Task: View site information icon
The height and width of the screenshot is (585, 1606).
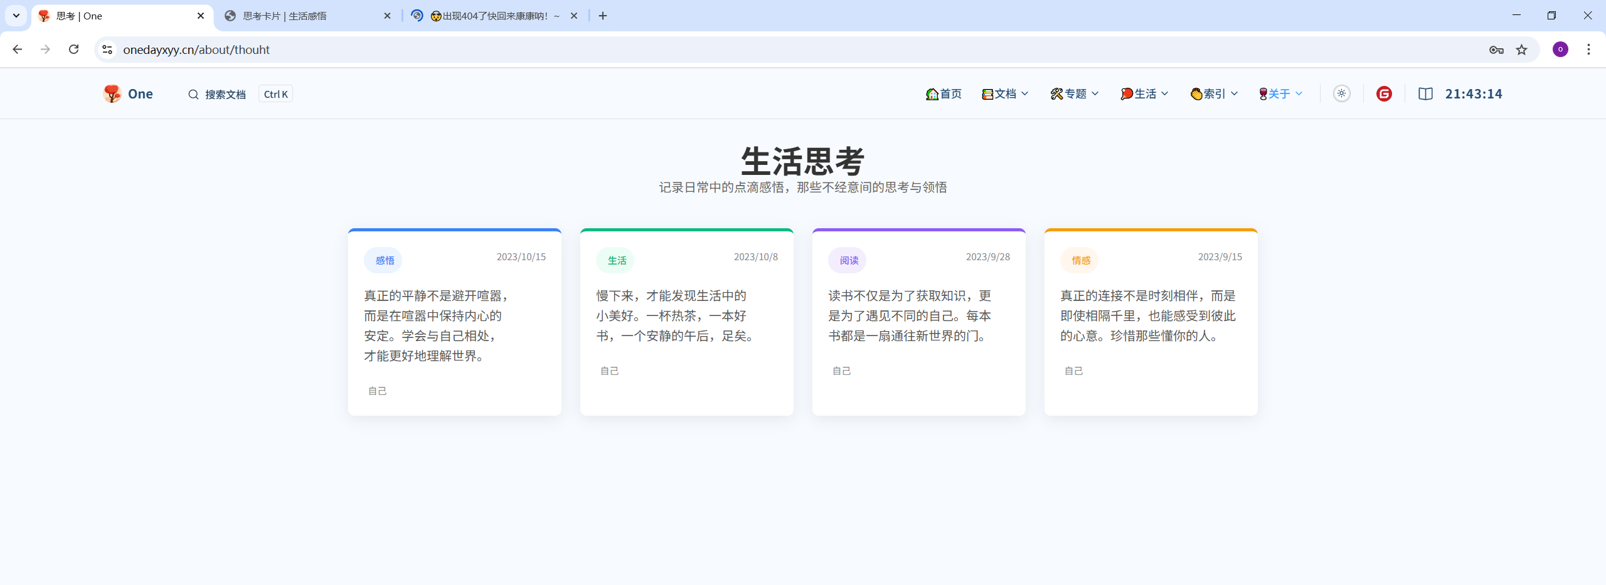Action: coord(107,50)
